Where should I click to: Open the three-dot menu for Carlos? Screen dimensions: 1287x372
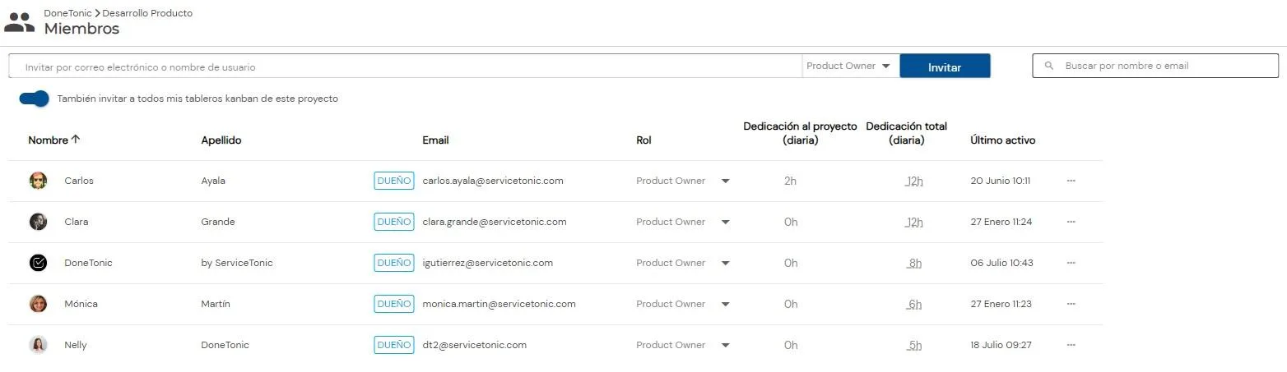pos(1071,181)
